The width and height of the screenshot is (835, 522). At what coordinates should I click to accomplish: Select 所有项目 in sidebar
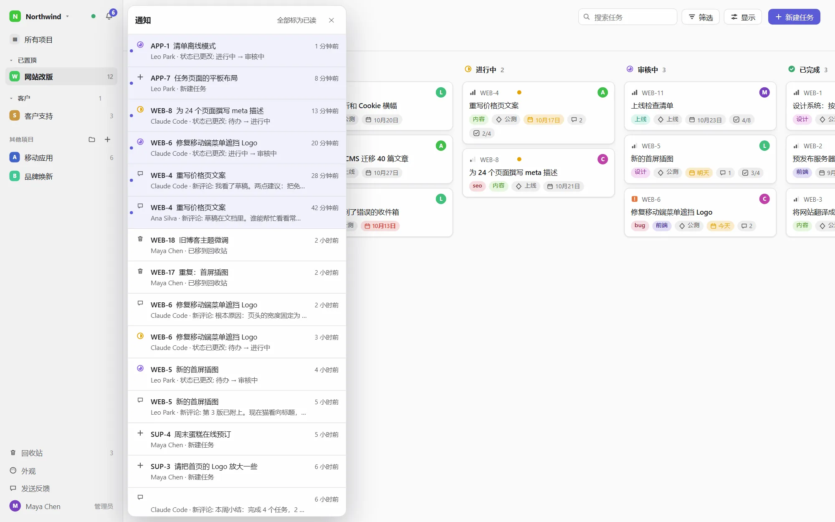tap(61, 40)
